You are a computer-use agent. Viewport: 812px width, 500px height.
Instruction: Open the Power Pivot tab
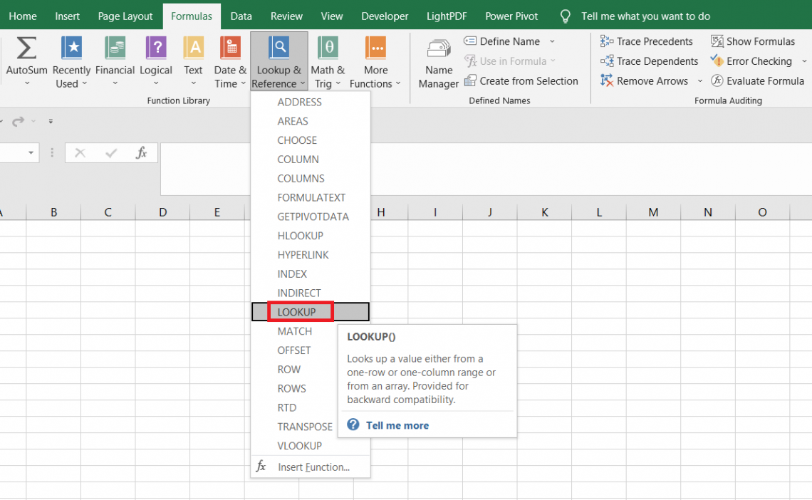point(511,16)
